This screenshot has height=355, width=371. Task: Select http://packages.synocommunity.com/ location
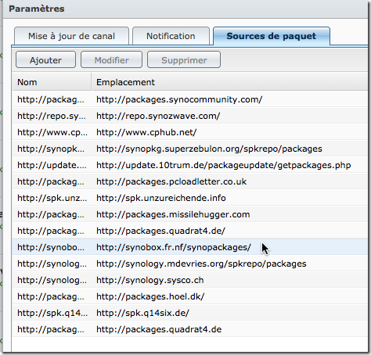tap(179, 99)
